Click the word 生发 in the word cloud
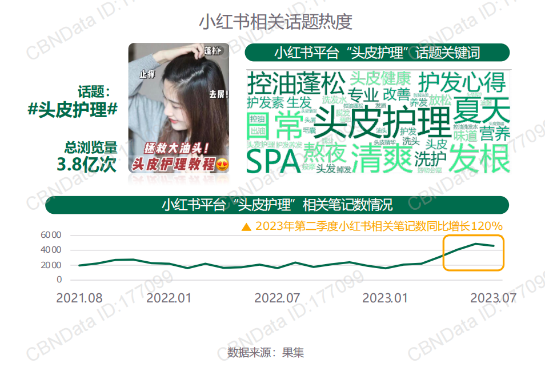Screen dimensions: 545x367 pos(299,103)
